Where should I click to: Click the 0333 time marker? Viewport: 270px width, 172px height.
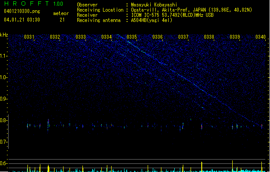coord(81,37)
